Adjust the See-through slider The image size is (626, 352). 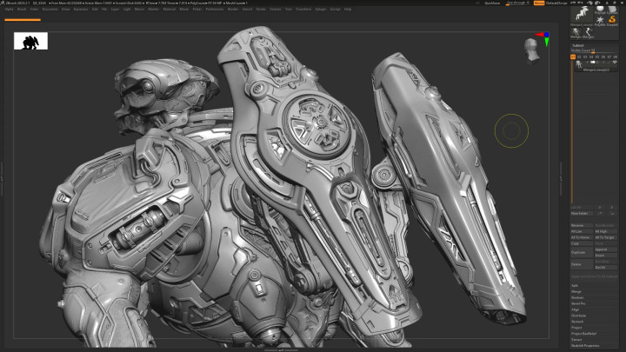[516, 3]
